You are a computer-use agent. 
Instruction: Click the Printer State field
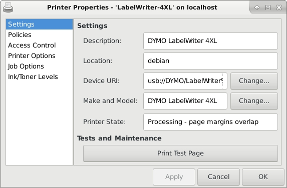210,122
